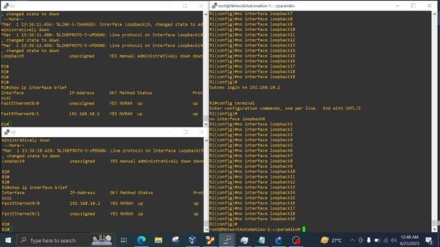This screenshot has height=247, width=440.
Task: Click the 'root@NetworkAutomation-1:~/paramiko#' prompt
Action: 255,229
